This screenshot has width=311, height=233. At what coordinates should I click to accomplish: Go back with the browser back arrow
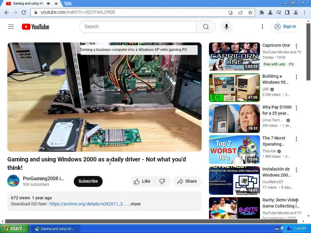[7, 12]
